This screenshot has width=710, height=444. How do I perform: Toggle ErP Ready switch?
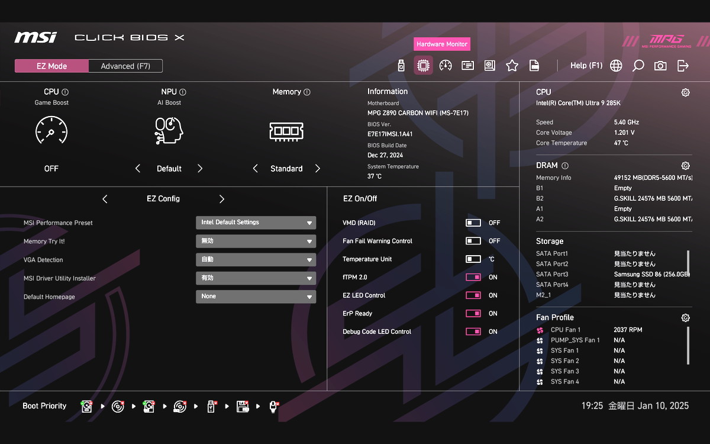click(x=473, y=314)
